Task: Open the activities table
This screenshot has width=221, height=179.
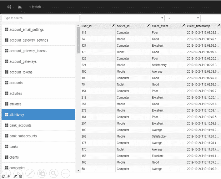Action: (38, 94)
